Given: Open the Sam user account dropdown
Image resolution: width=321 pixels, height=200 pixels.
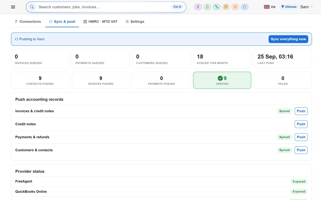Looking at the screenshot, I should pyautogui.click(x=306, y=7).
